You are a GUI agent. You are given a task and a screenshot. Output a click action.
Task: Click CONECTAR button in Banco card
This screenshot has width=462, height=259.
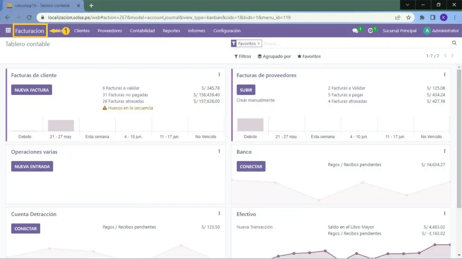tap(251, 167)
